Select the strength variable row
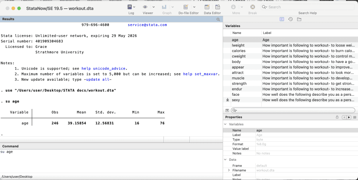This screenshot has width=358, height=180. [x=291, y=83]
